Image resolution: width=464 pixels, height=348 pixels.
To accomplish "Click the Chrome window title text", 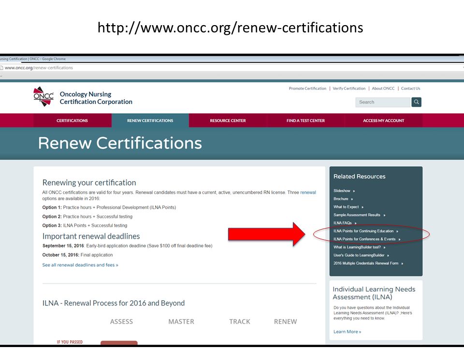I will coord(33,59).
